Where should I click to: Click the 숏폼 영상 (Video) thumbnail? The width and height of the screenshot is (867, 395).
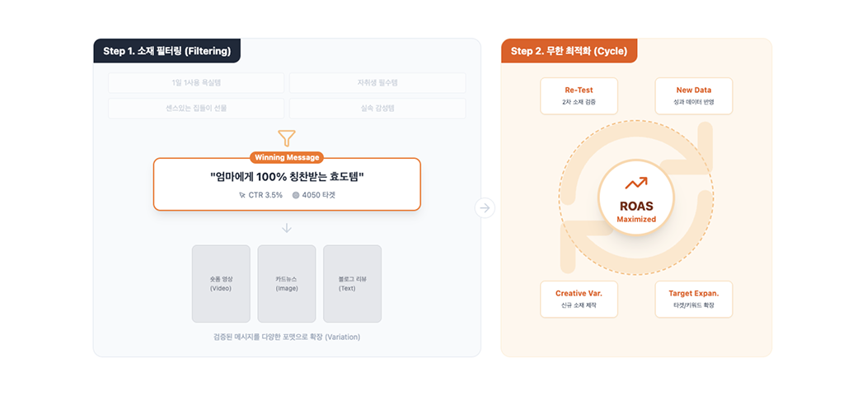coord(221,284)
